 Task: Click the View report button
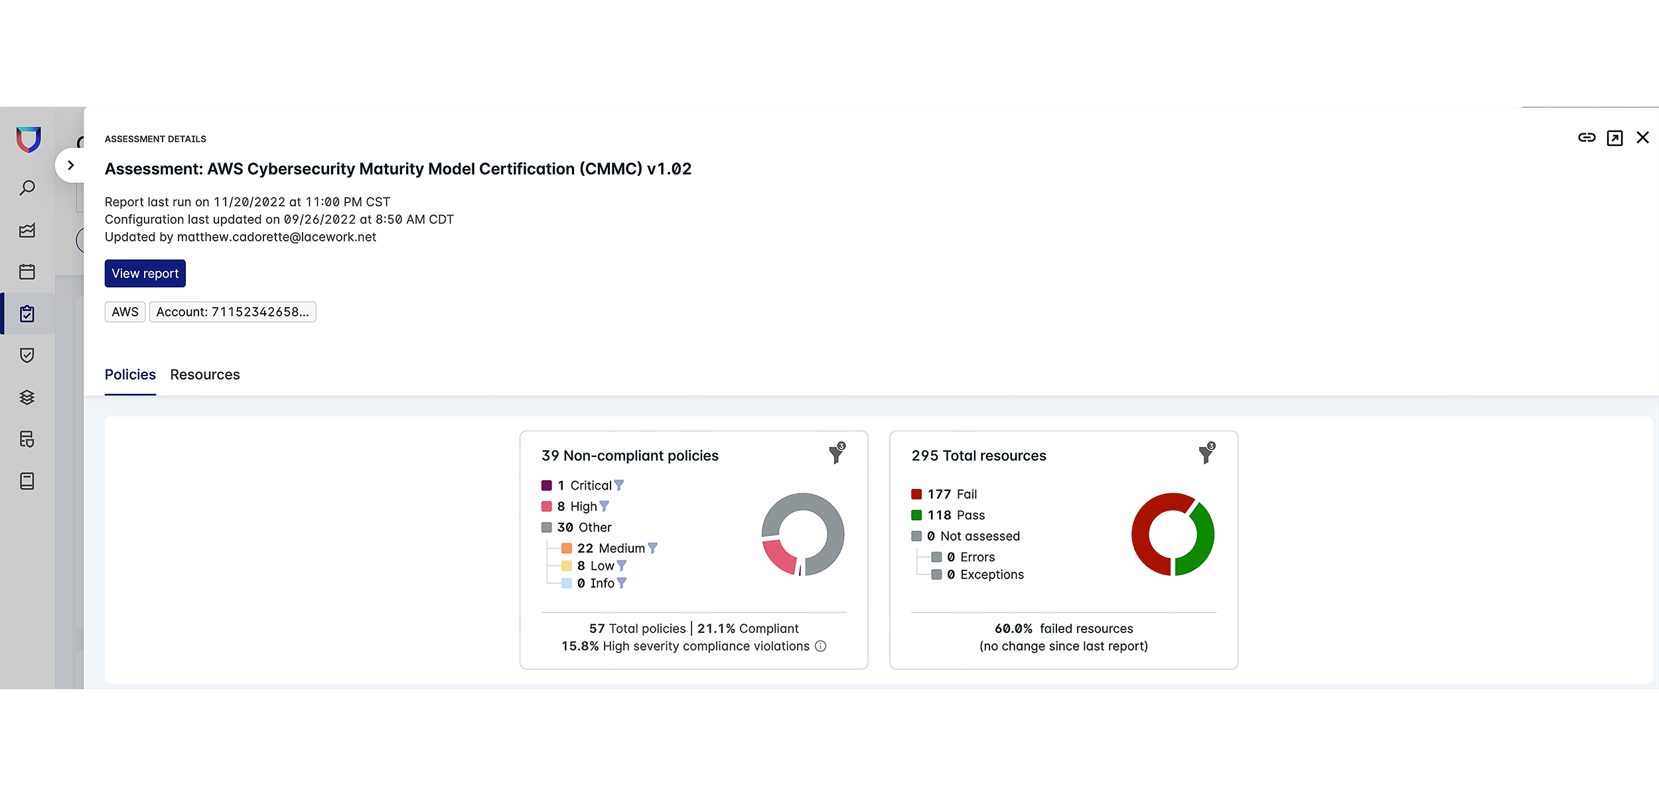pos(145,273)
